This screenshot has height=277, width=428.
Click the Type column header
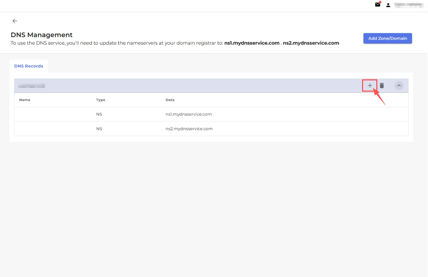pyautogui.click(x=100, y=100)
